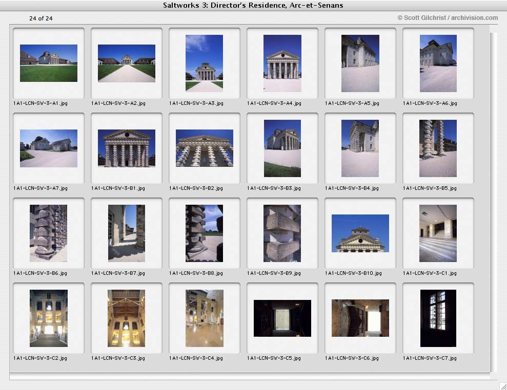
Task: Select thumbnail 1A1-LCN-SW-3-A2.jpg
Action: pos(127,63)
